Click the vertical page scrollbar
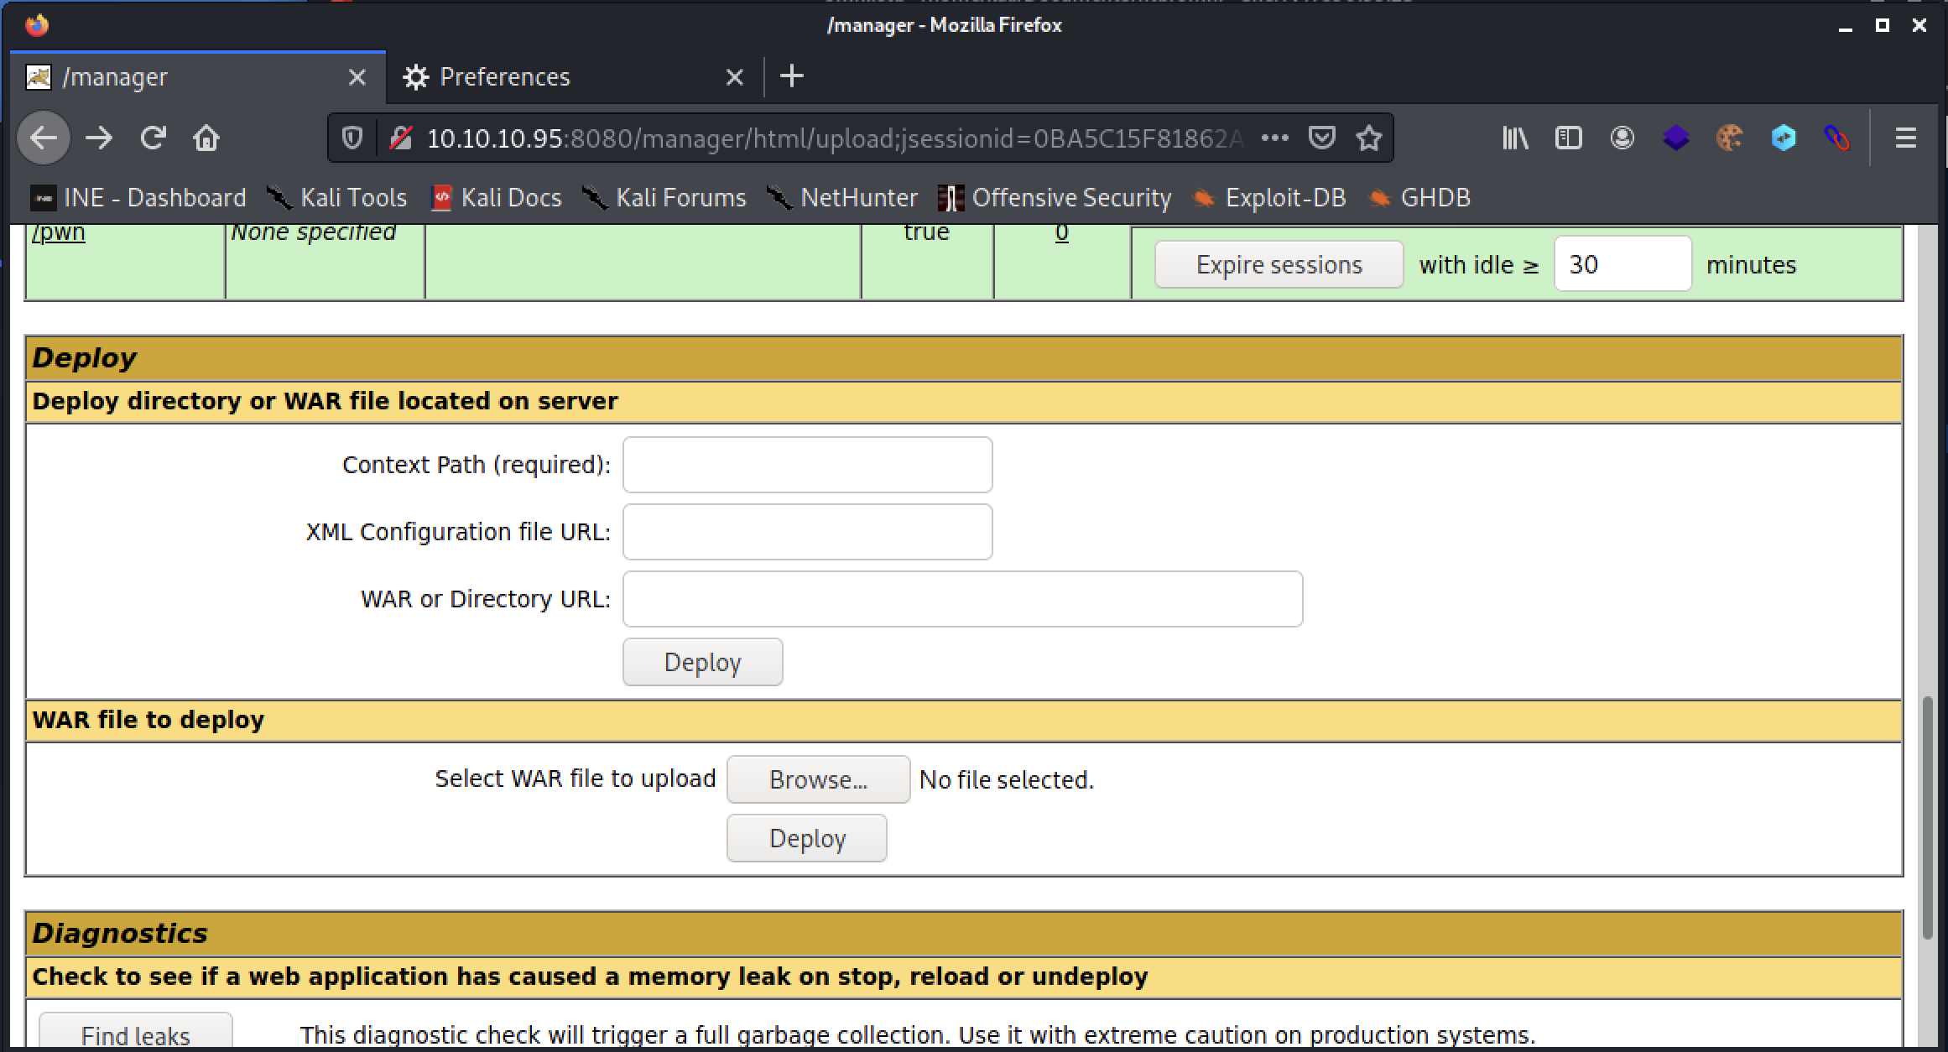This screenshot has height=1052, width=1948. 1928,818
